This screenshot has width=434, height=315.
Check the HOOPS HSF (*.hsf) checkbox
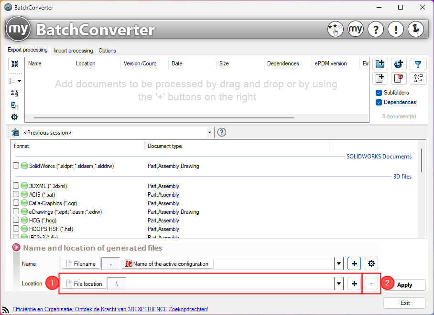coord(16,228)
